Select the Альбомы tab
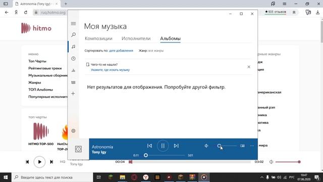The height and width of the screenshot is (182, 323). coord(171,38)
